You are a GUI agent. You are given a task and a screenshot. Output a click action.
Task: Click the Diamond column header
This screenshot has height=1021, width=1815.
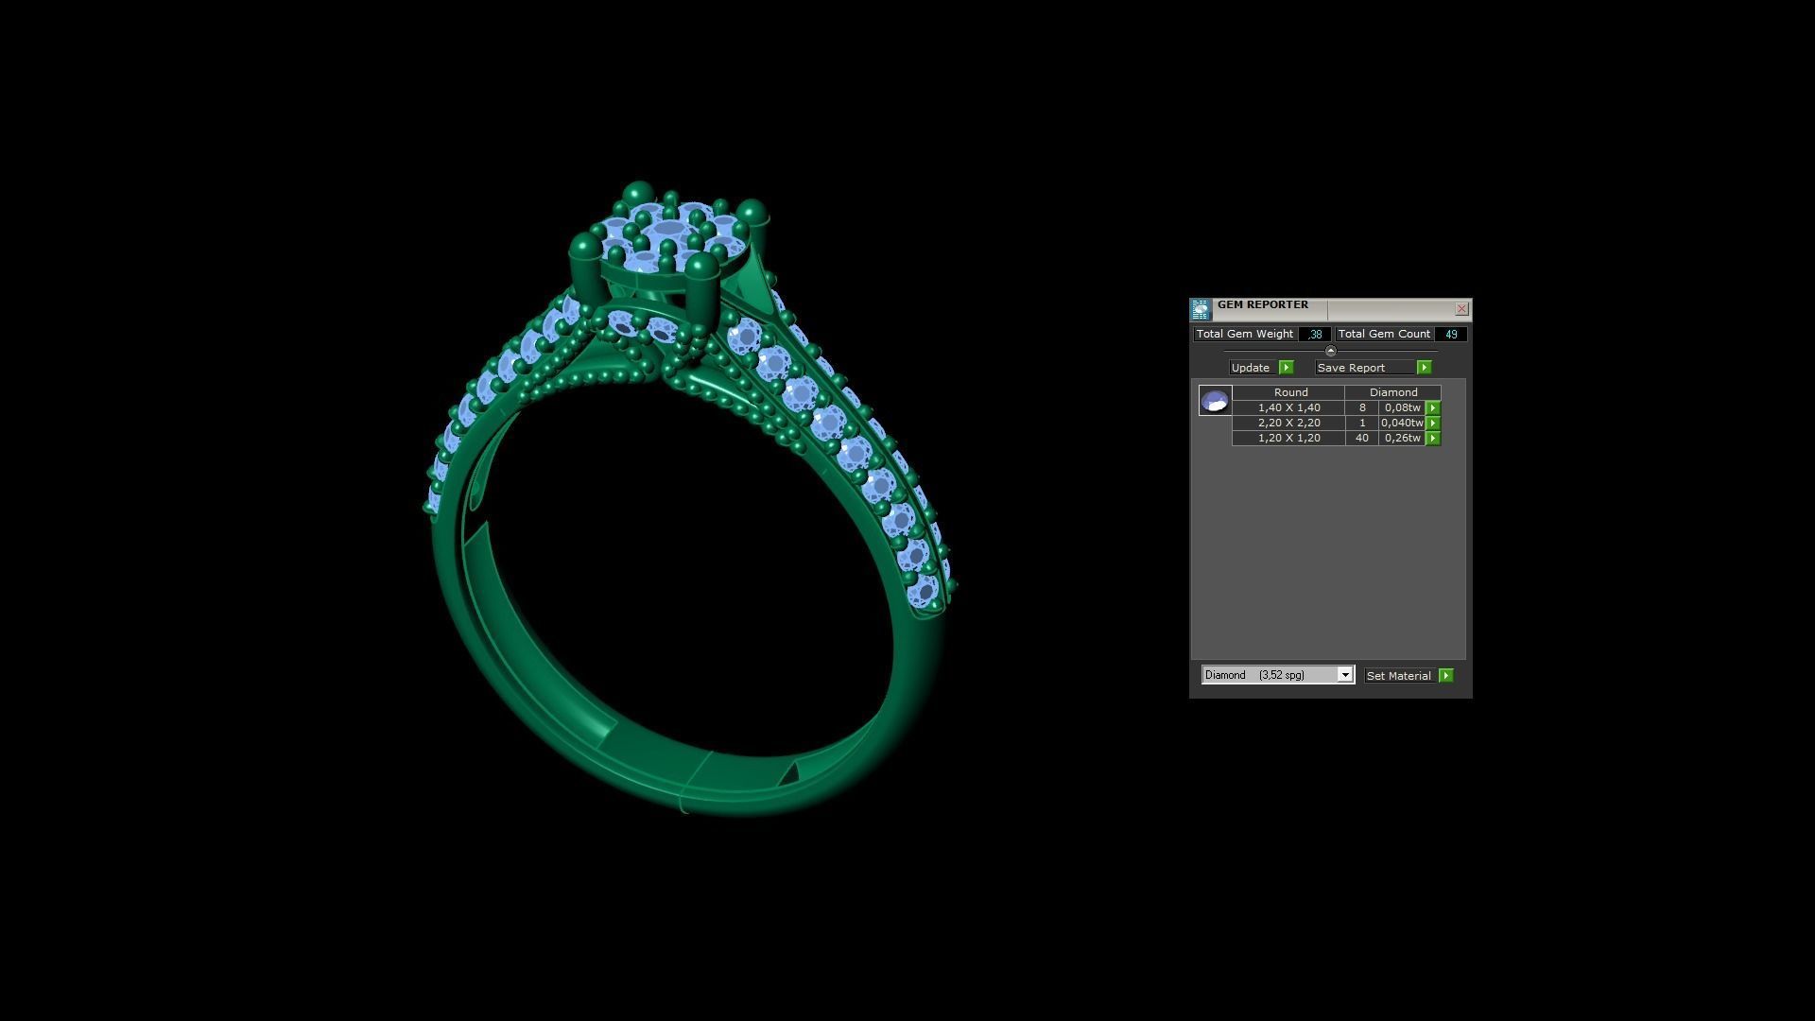click(x=1393, y=392)
